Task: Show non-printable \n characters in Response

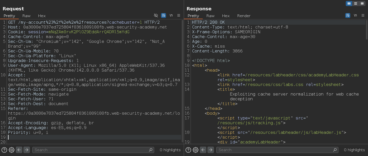Action: coord(355,15)
